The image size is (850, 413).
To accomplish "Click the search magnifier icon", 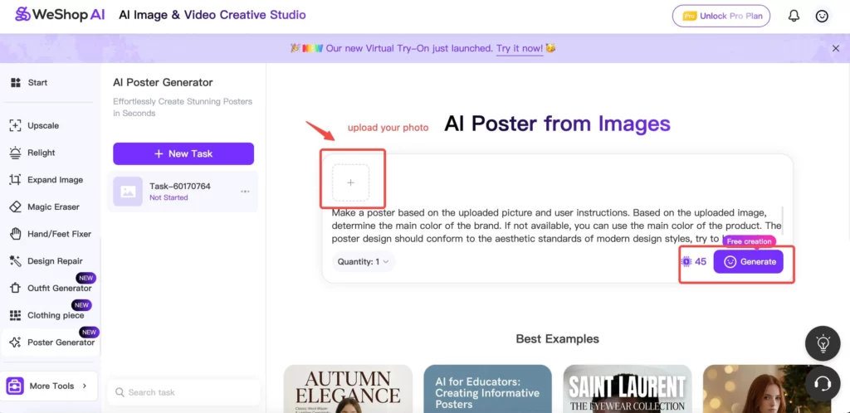I will (118, 392).
